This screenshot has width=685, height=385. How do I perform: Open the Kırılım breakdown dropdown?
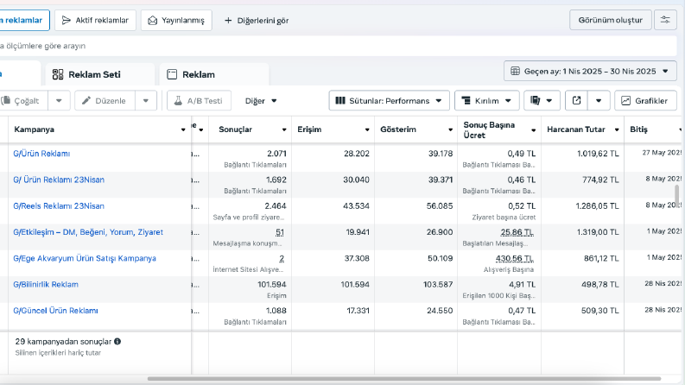point(486,101)
